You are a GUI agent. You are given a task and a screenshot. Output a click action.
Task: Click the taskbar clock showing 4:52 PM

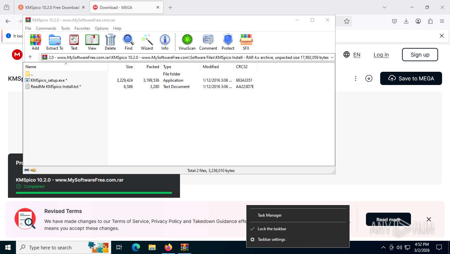[421, 247]
